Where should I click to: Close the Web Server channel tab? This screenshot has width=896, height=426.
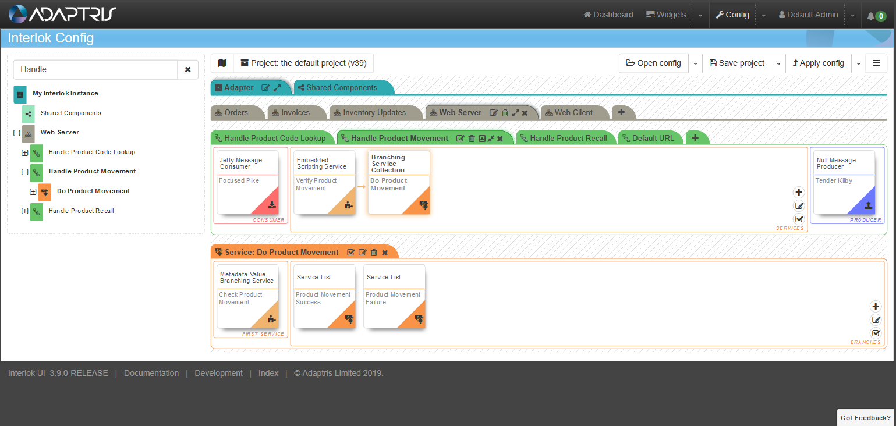tap(525, 113)
